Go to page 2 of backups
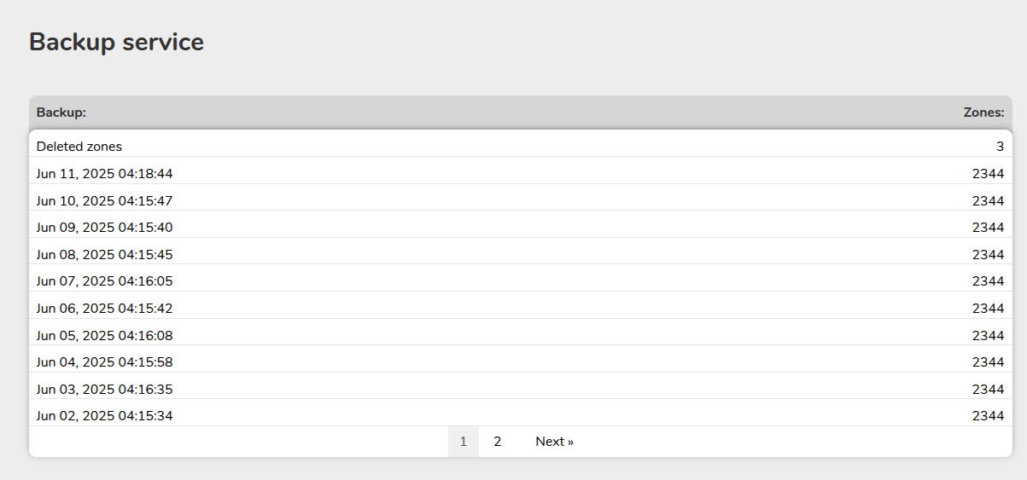Screen dimensions: 1027x480 coord(498,442)
